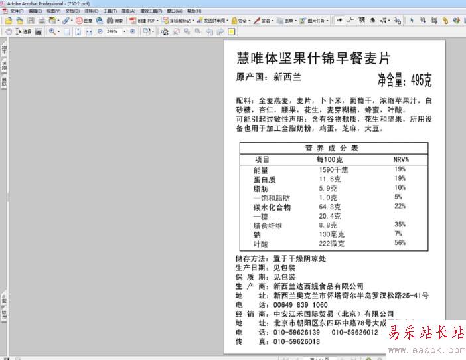Open the 编辑(E) menu
Viewport: 466px width, 360px height.
click(35, 11)
